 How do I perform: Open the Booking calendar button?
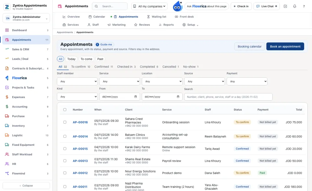(250, 46)
